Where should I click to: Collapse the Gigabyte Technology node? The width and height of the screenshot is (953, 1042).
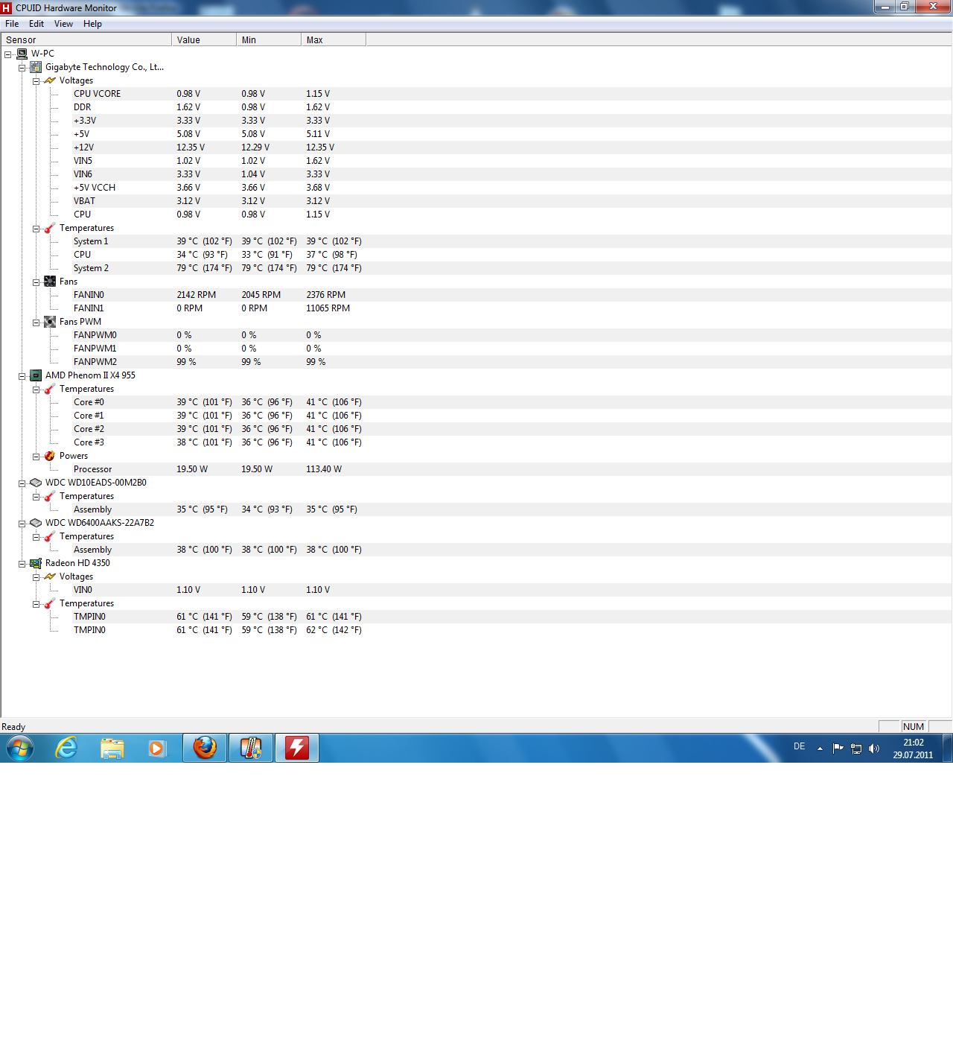(x=22, y=68)
